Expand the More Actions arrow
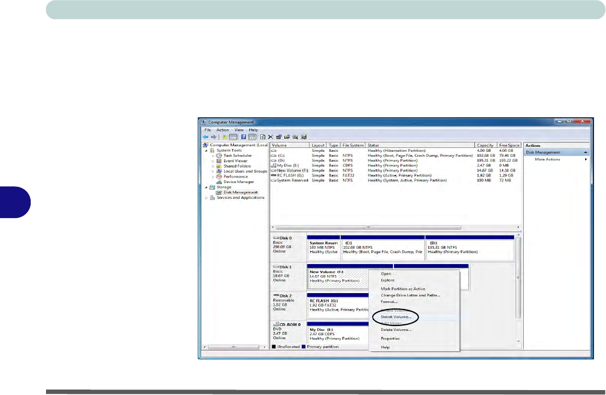 [586, 159]
